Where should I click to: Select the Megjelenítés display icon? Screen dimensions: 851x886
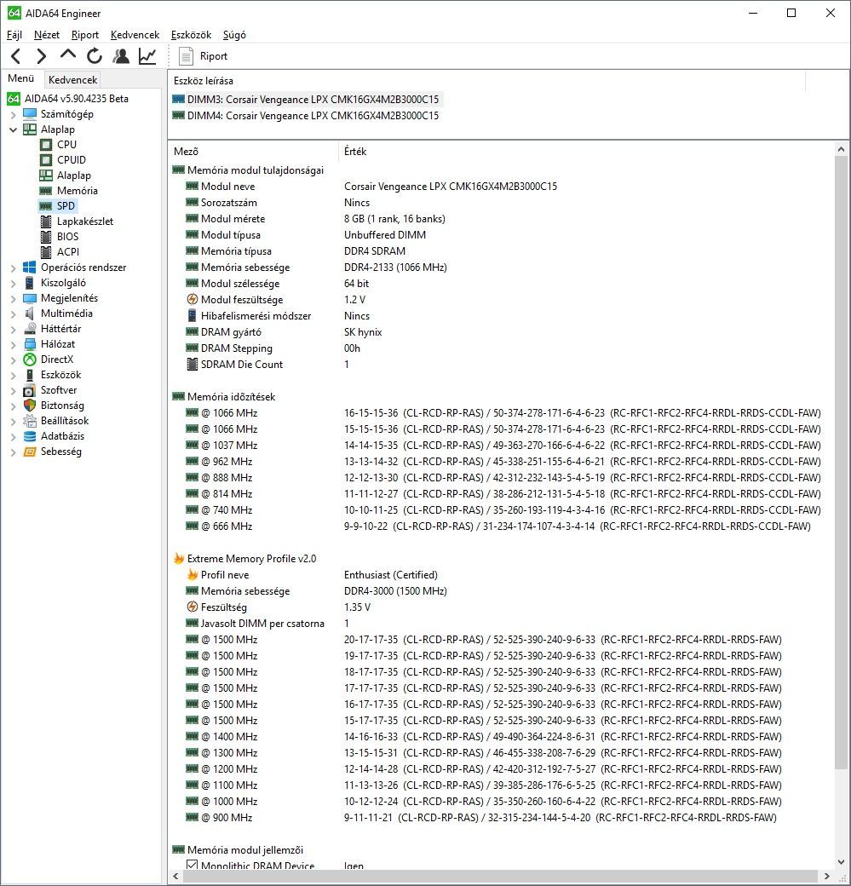pyautogui.click(x=29, y=298)
